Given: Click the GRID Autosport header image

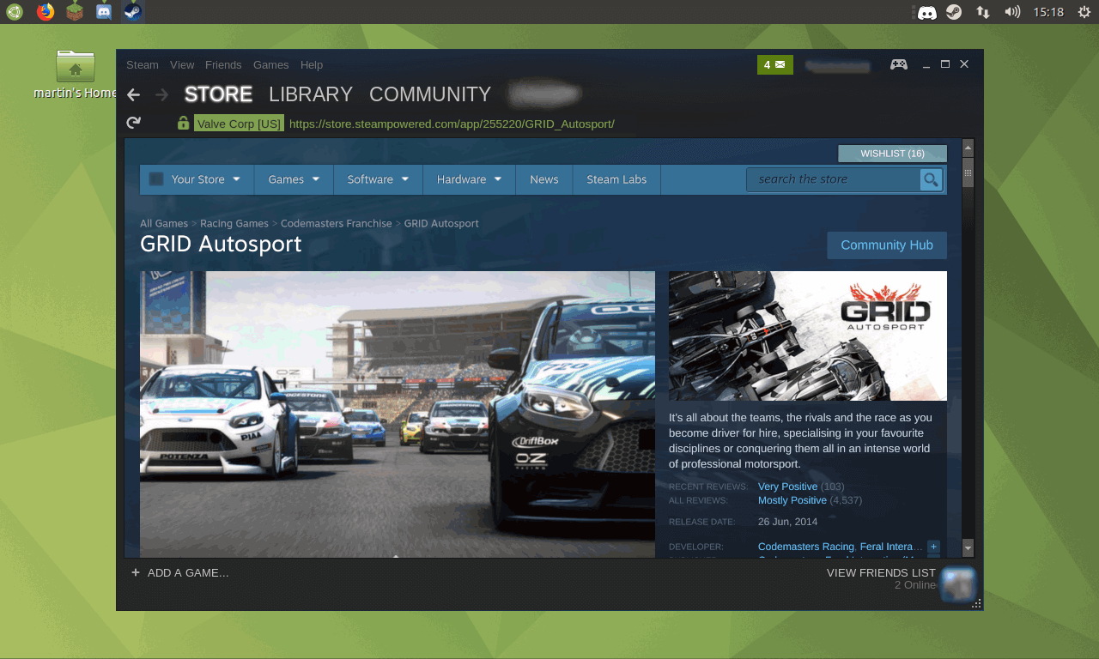Looking at the screenshot, I should pyautogui.click(x=808, y=336).
